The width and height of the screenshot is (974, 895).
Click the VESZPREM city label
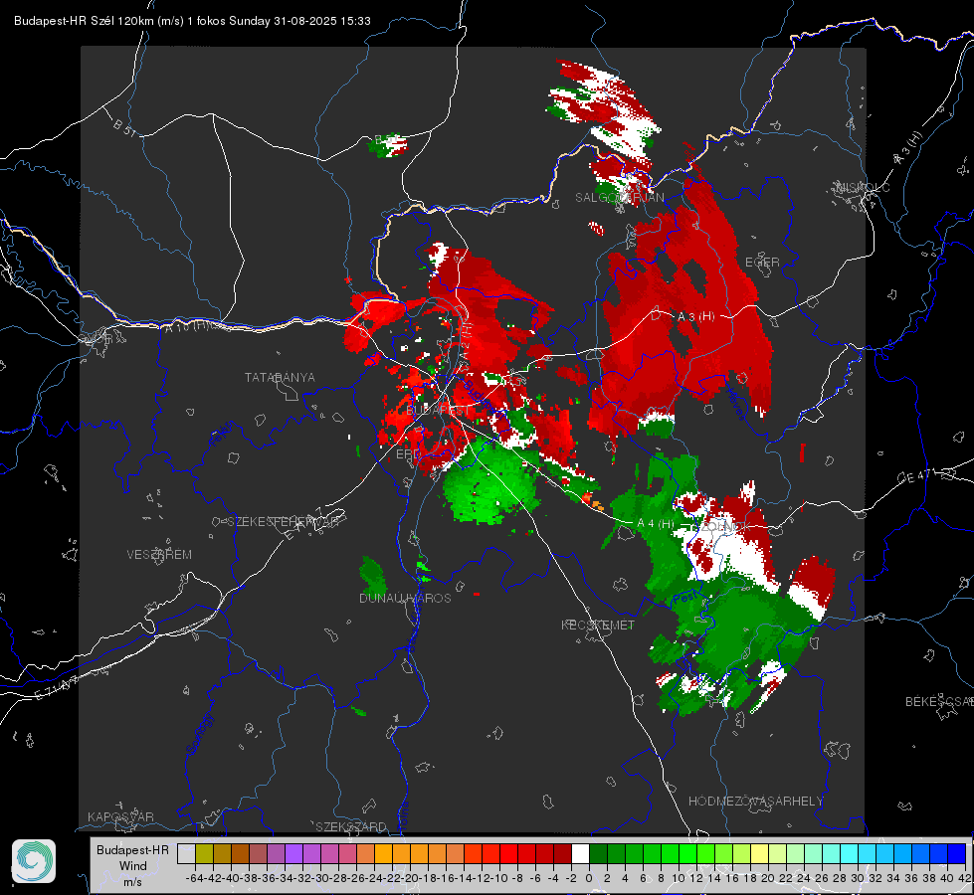[159, 555]
